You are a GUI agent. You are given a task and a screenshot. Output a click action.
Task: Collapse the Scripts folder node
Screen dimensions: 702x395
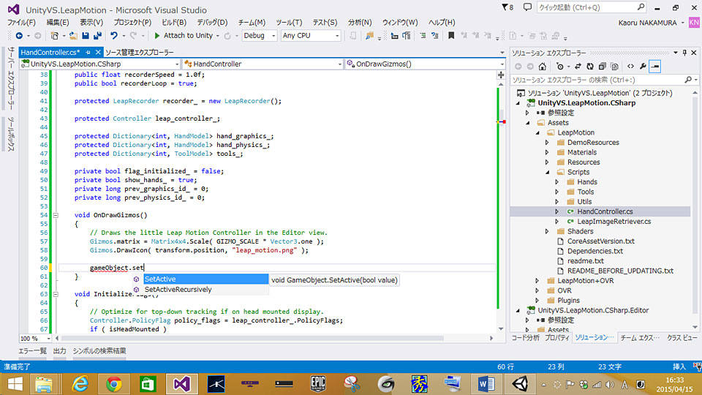tap(548, 172)
